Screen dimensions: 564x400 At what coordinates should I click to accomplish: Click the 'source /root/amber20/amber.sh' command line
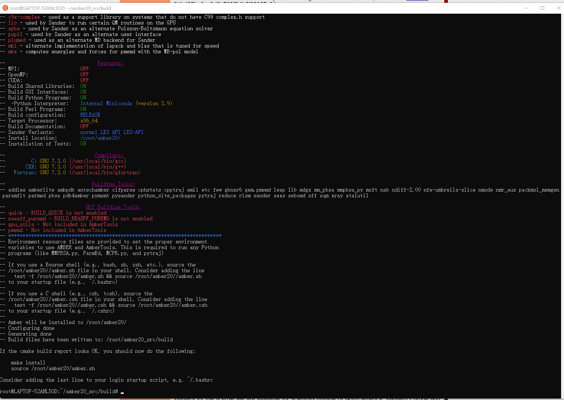(x=53, y=368)
